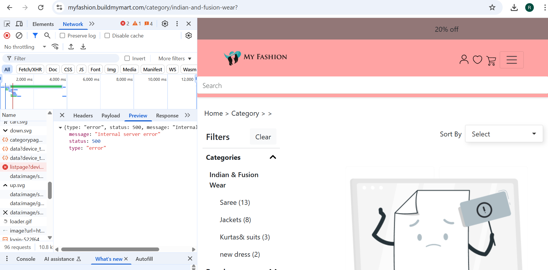
Task: Go to Home breadcrumb
Action: (x=213, y=113)
